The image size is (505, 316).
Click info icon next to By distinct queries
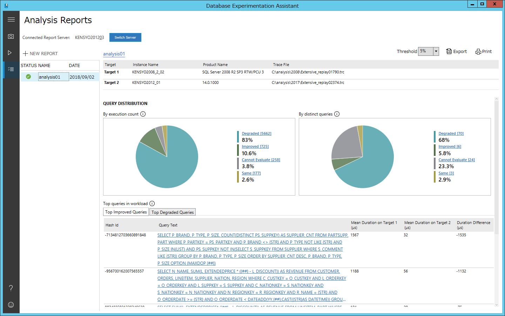337,114
